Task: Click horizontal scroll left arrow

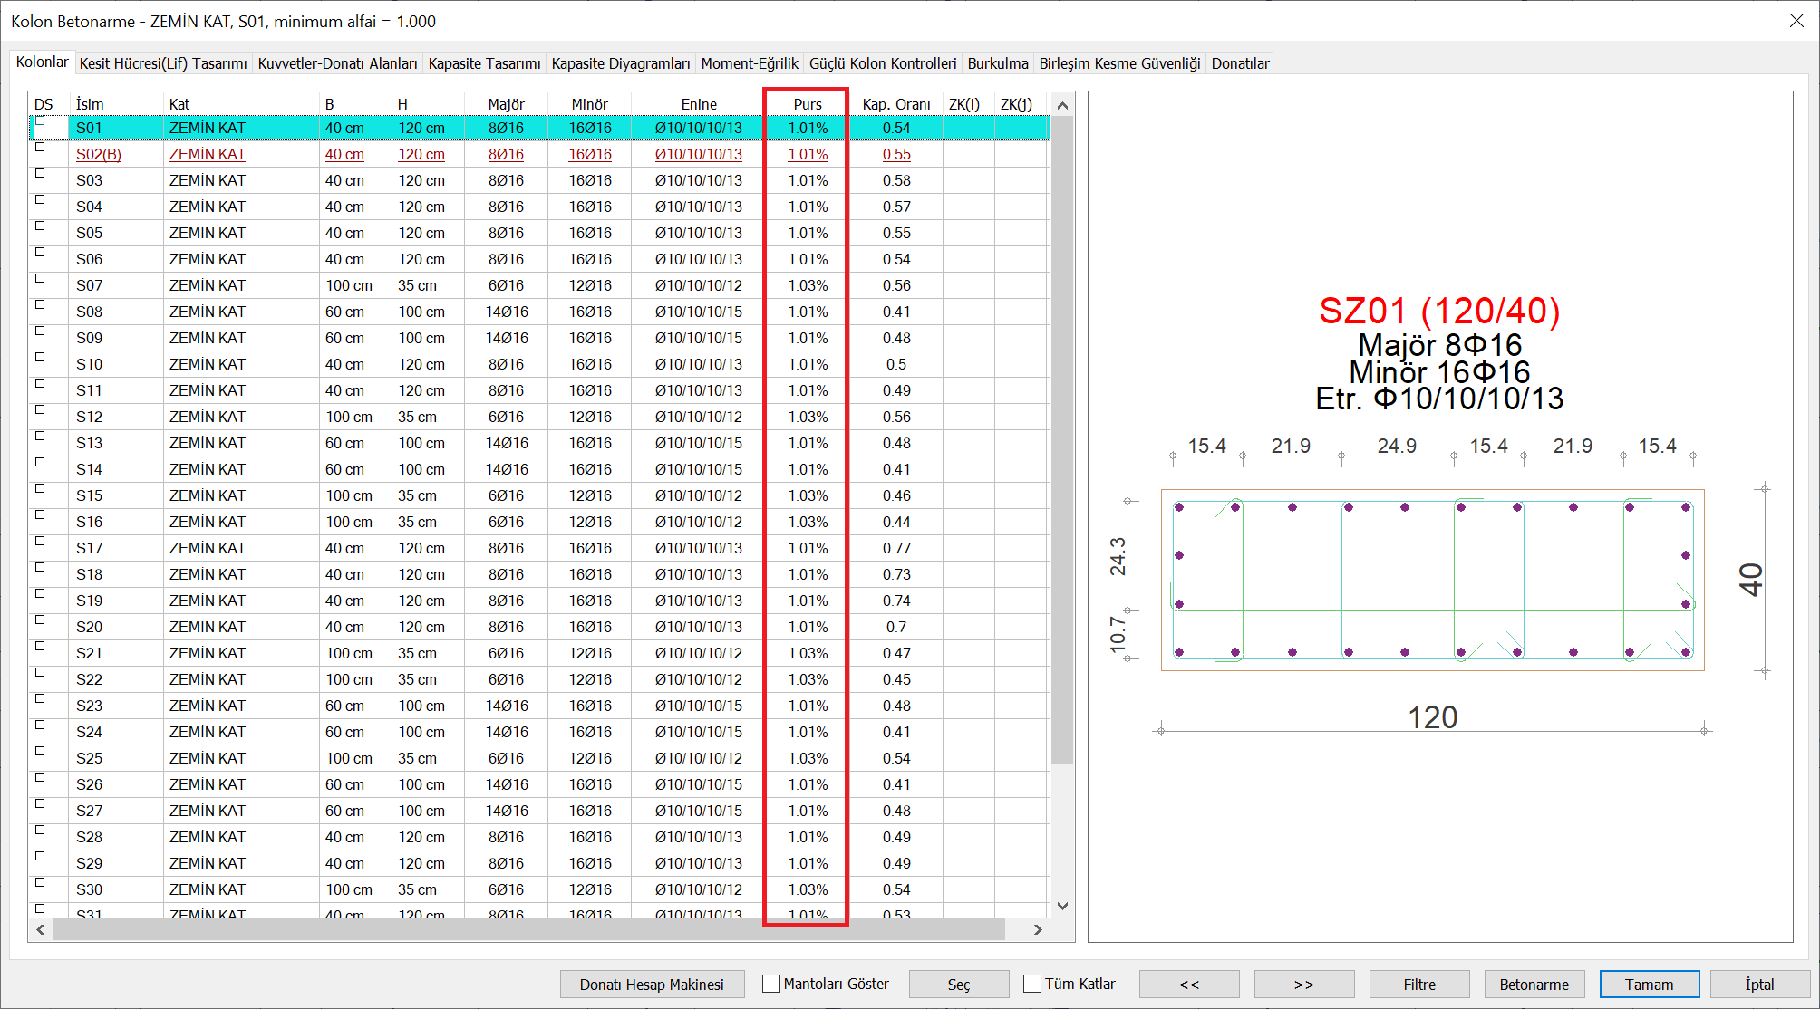Action: pos(41,929)
